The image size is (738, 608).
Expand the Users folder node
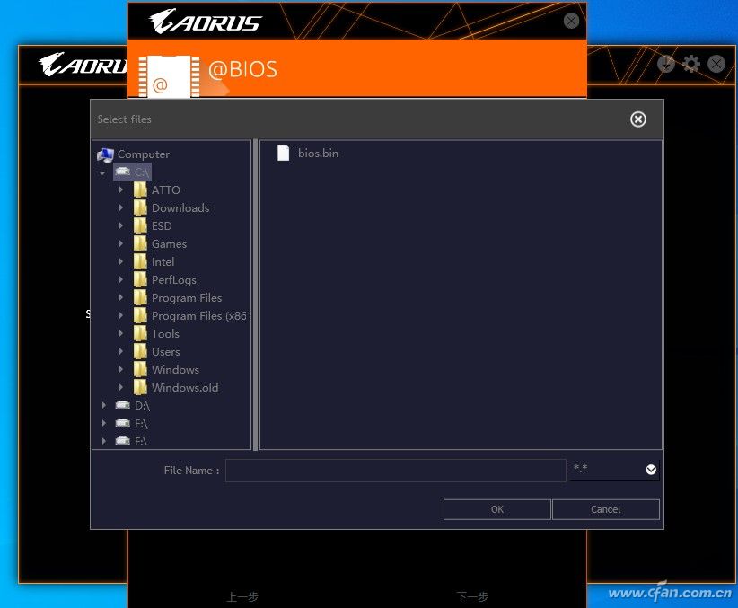tap(121, 351)
